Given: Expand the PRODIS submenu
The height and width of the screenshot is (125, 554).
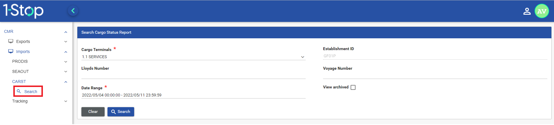Looking at the screenshot, I should (66, 62).
